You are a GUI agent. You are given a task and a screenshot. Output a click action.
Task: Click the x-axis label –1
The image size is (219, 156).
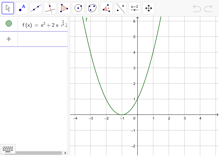[x=122, y=118]
